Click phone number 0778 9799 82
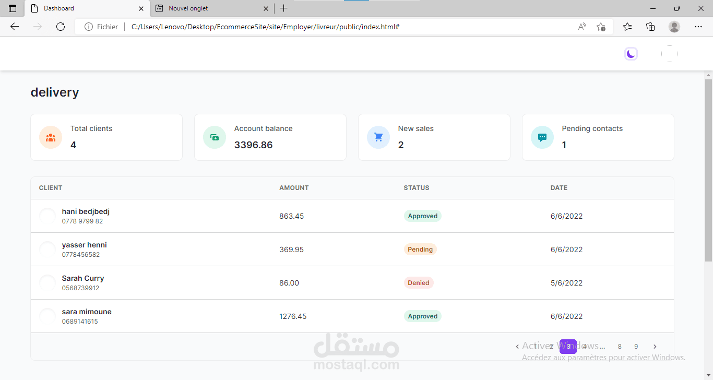 pyautogui.click(x=82, y=221)
